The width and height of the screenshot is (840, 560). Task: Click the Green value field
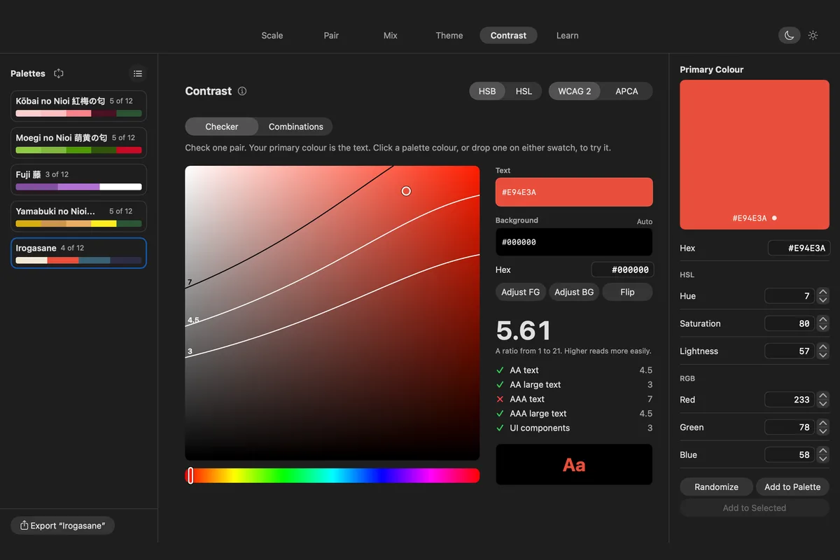click(790, 427)
